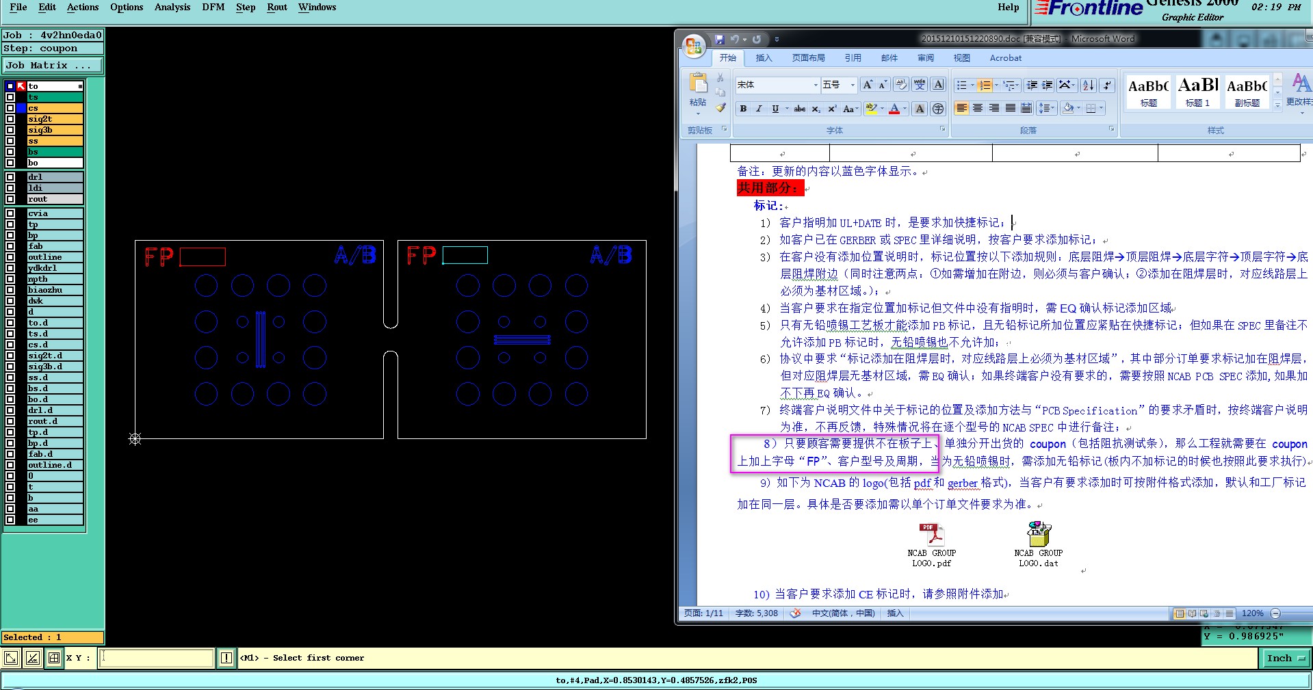Image resolution: width=1313 pixels, height=690 pixels.
Task: Open the bullets list dropdown arrow
Action: (972, 85)
